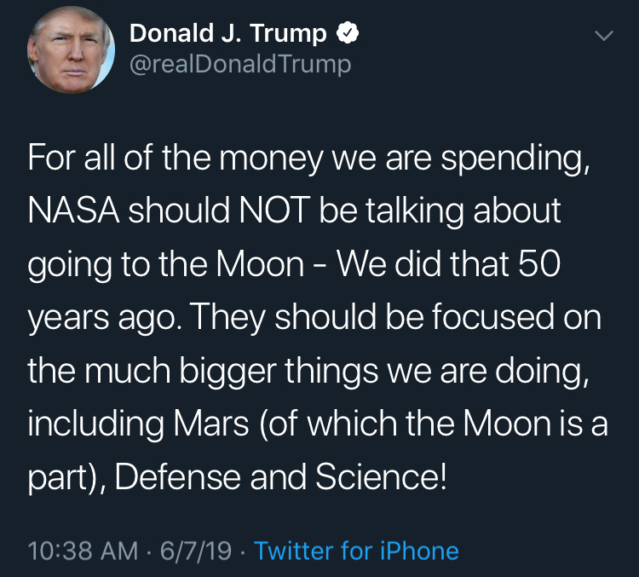Click the word 'Science!' ending the tweet
This screenshot has height=577, width=639.
pos(382,476)
